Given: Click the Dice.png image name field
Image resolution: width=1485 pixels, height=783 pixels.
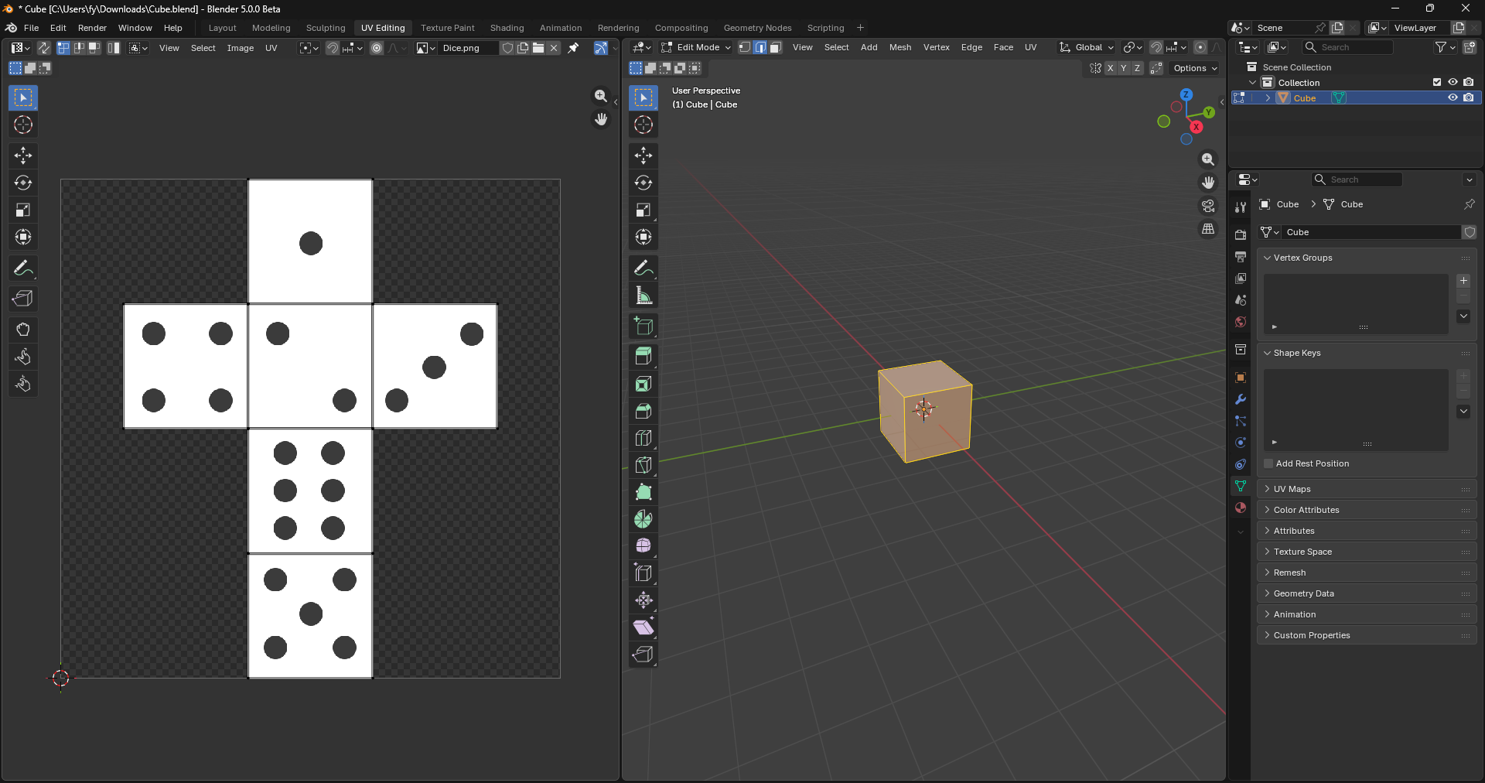Looking at the screenshot, I should point(466,48).
